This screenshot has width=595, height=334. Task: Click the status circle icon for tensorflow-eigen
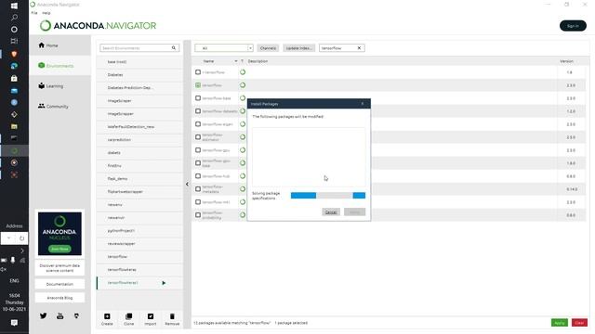(x=243, y=123)
